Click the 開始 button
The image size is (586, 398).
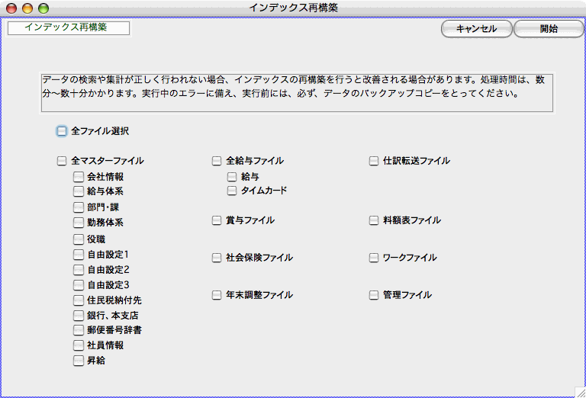coord(548,29)
